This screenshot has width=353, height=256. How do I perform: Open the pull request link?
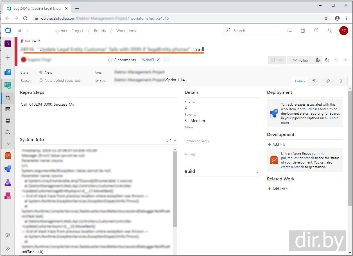coord(290,158)
